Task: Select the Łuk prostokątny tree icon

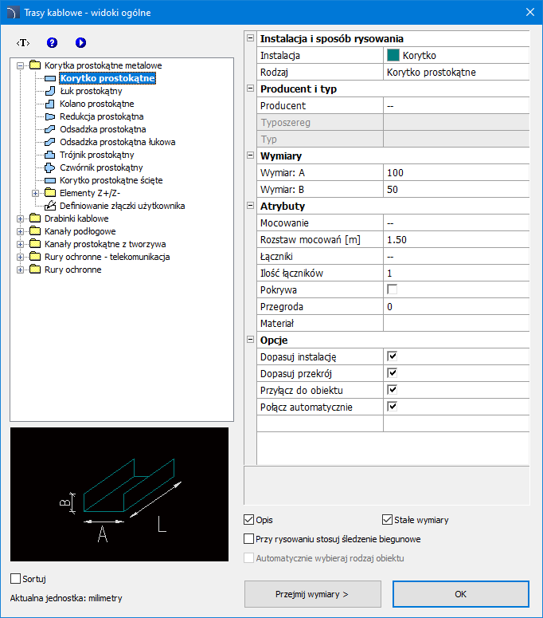Action: pyautogui.click(x=50, y=91)
